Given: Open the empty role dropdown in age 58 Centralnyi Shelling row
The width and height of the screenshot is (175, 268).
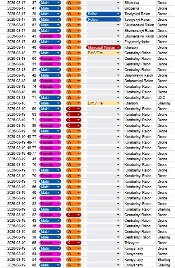Looking at the screenshot, I should point(103,237).
